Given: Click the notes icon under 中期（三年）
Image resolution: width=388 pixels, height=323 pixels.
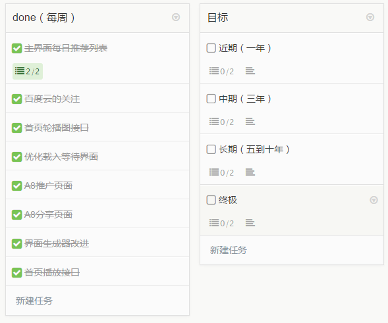Looking at the screenshot, I should pos(250,122).
